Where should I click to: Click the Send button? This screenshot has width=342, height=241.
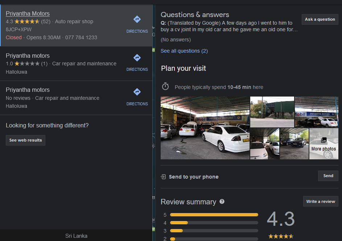point(328,176)
